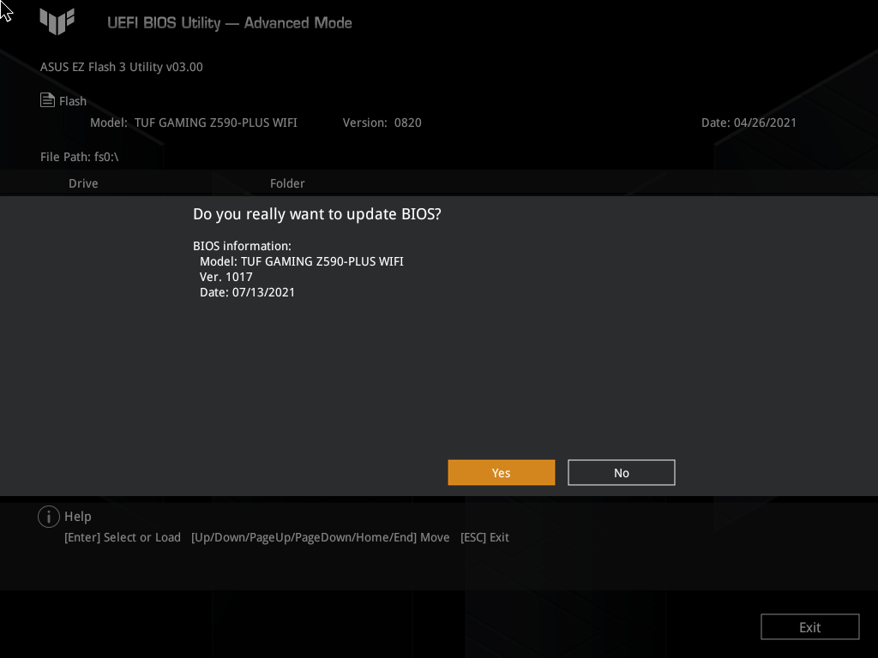878x658 pixels.
Task: Select the Drive column header
Action: [83, 182]
